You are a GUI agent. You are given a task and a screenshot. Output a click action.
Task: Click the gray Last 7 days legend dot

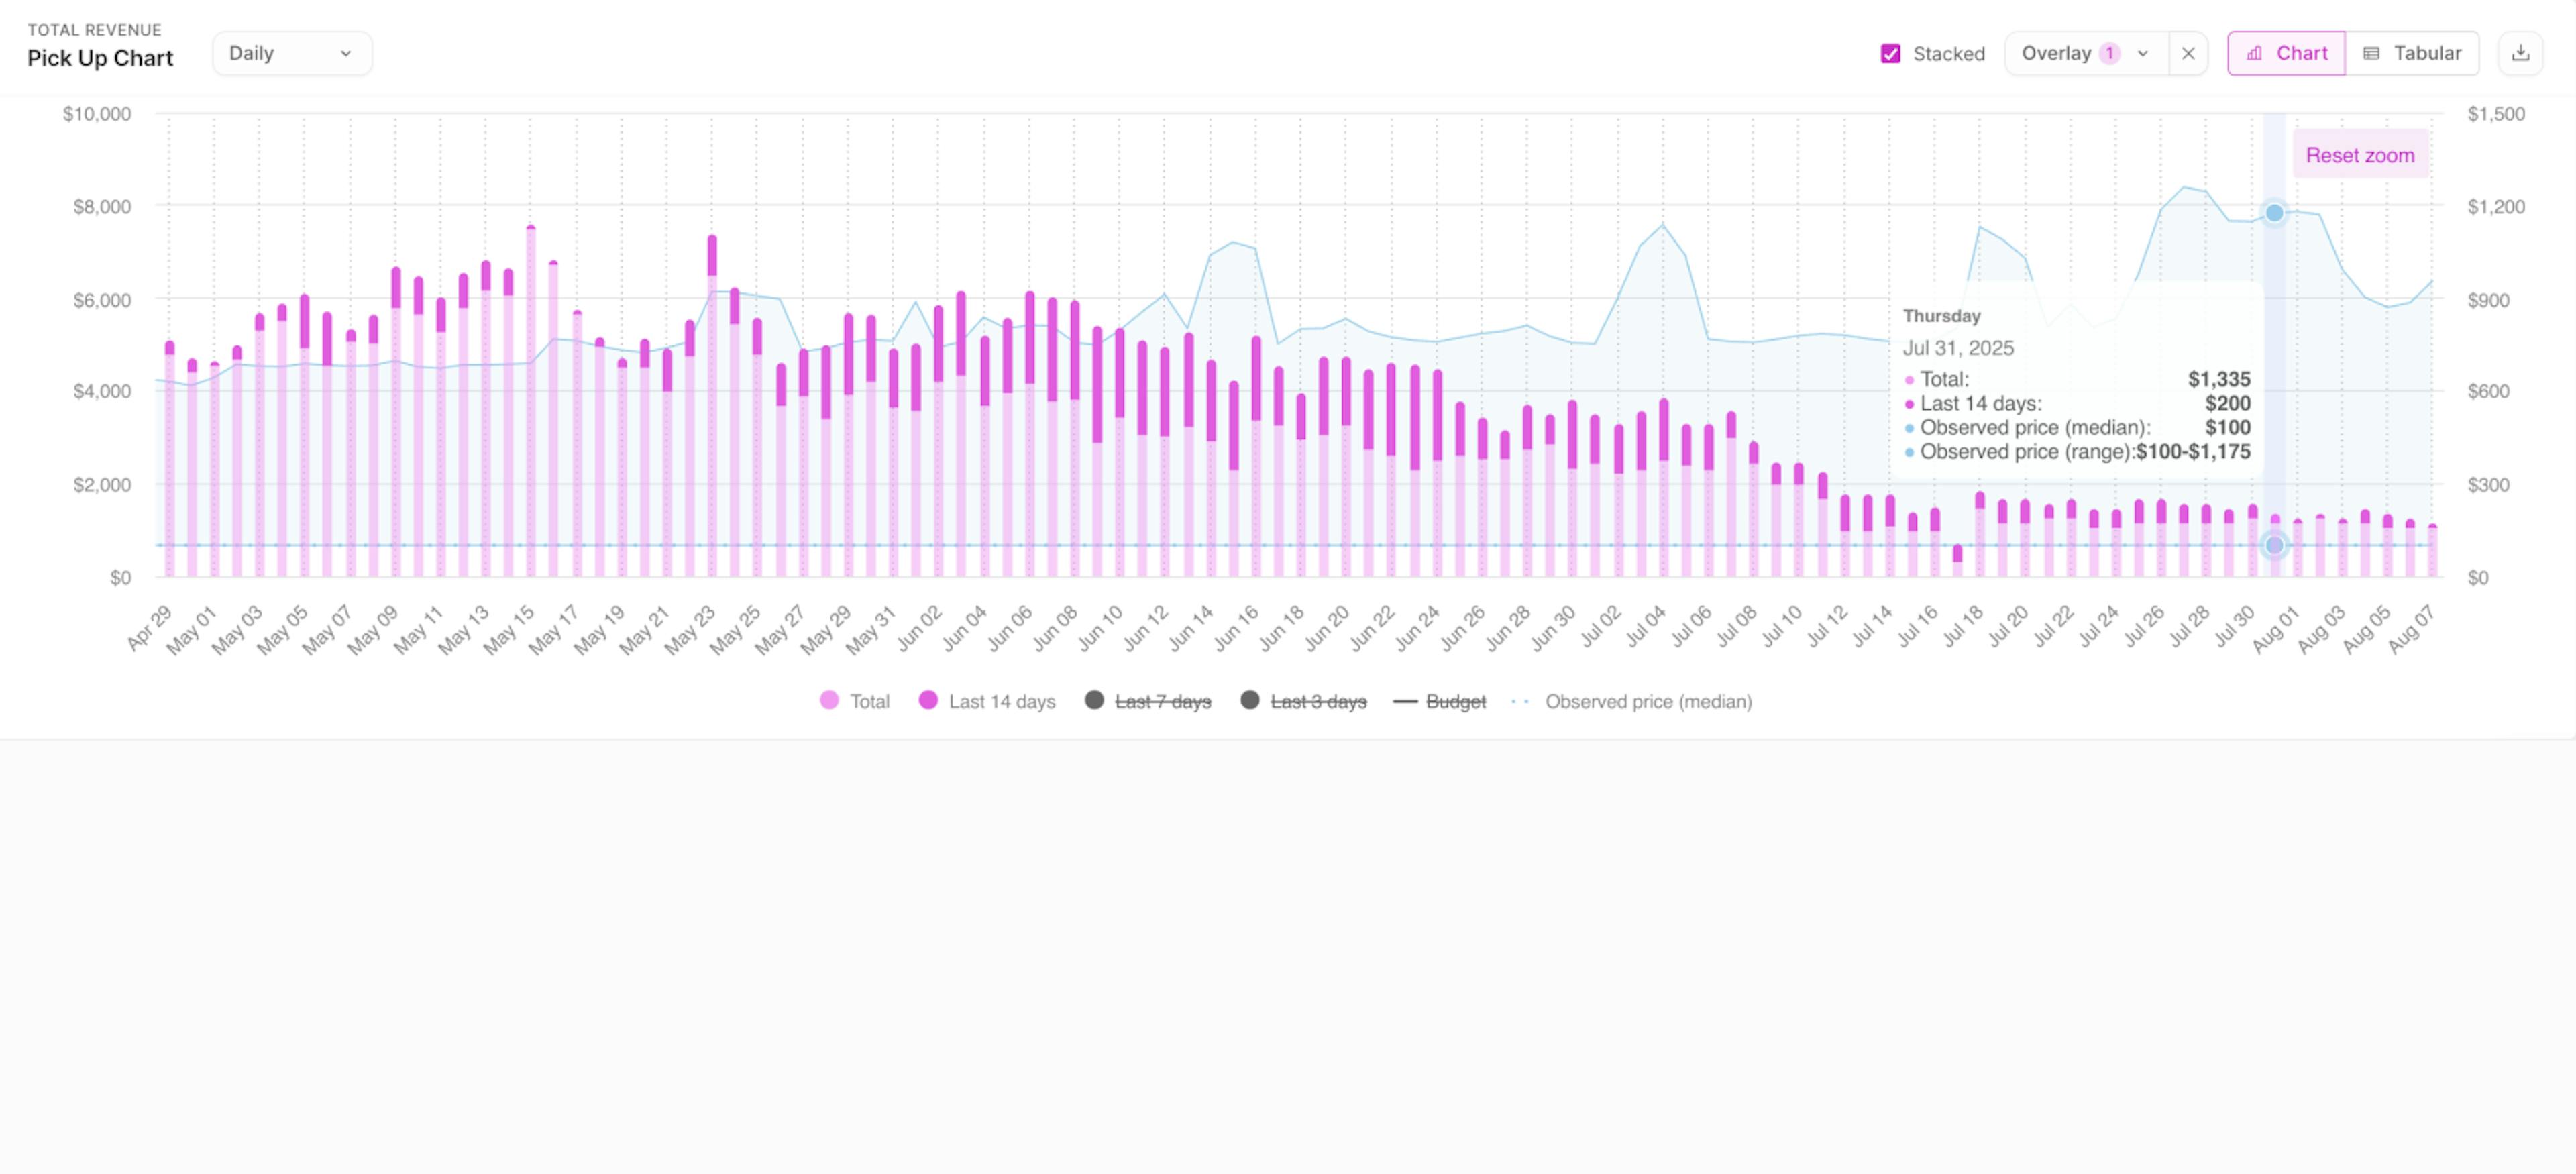tap(1094, 700)
